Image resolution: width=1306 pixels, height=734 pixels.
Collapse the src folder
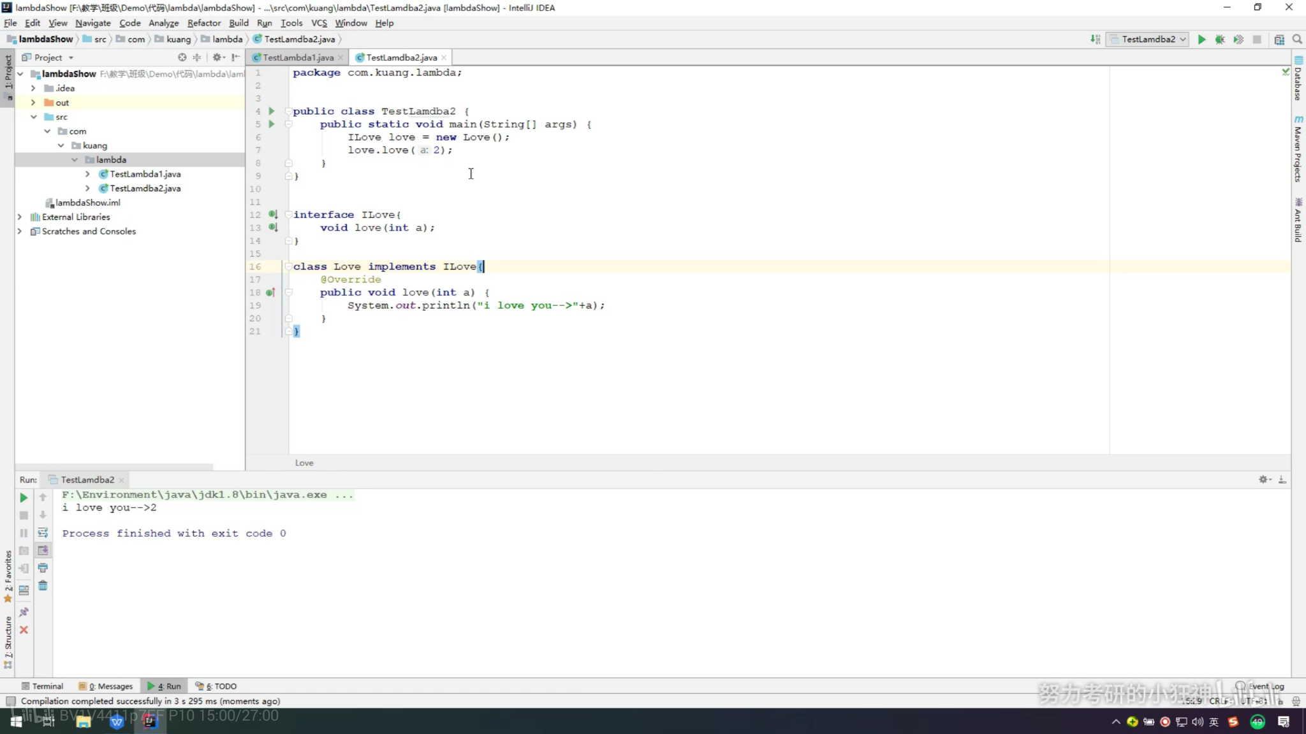point(33,117)
